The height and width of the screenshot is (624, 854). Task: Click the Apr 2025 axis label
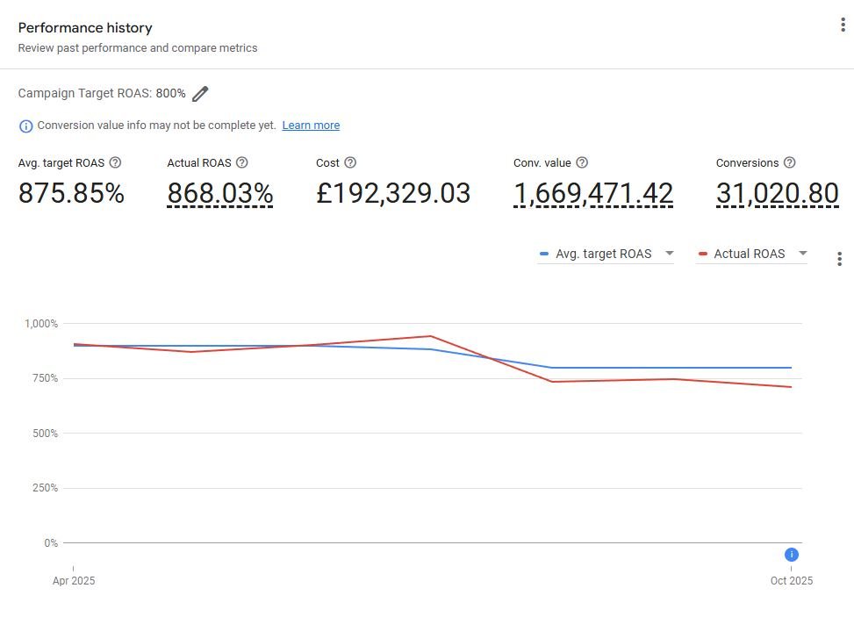tap(74, 580)
